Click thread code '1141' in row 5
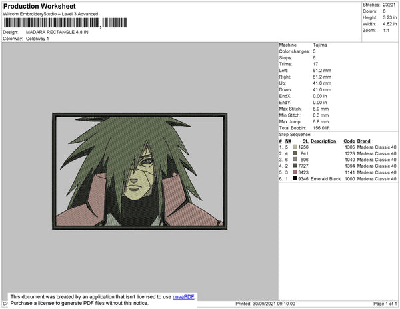 pyautogui.click(x=350, y=172)
